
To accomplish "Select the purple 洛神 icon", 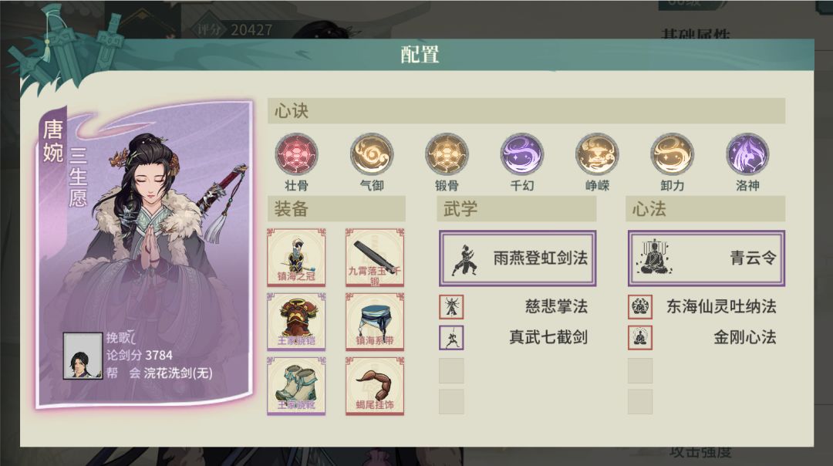I will (747, 154).
